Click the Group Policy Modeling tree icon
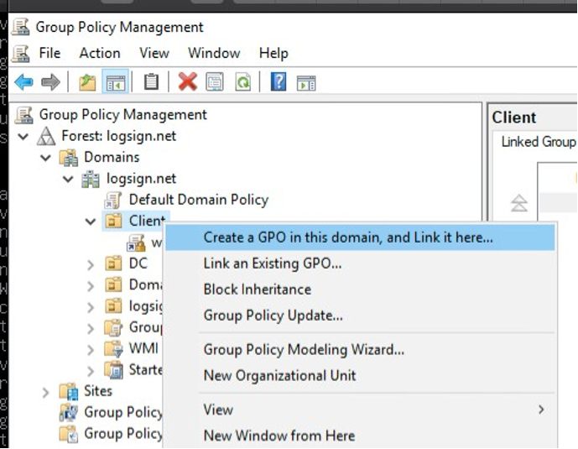 coord(69,413)
